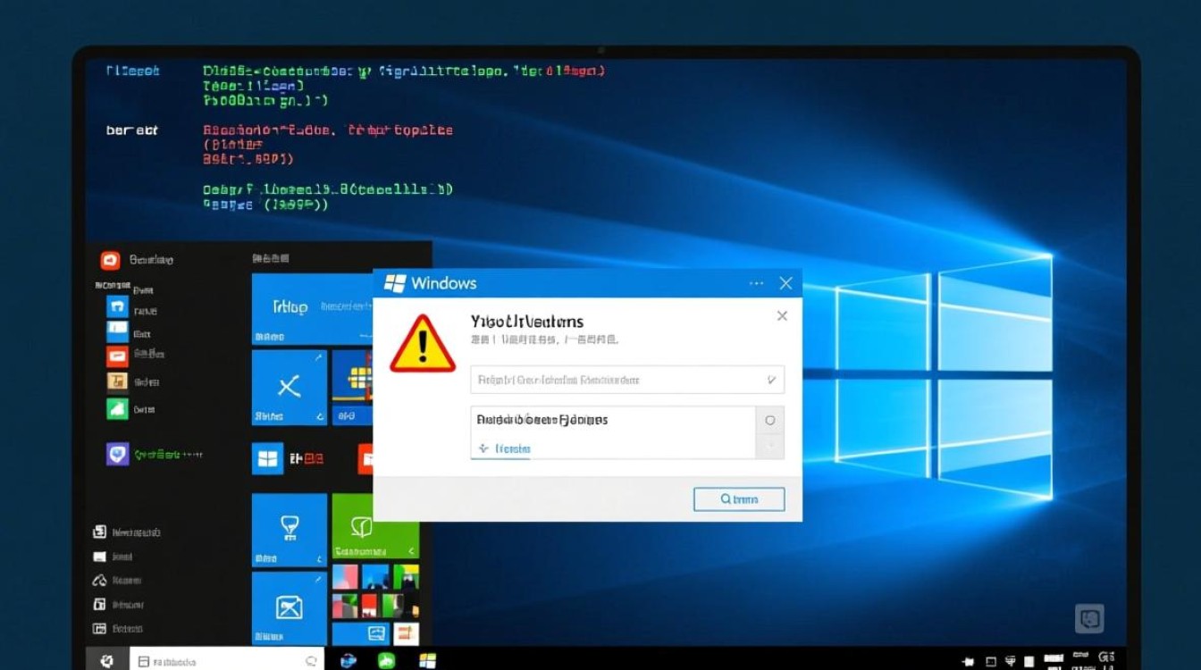Viewport: 1201px width, 670px height.
Task: Dismiss the inner dialog with gray X
Action: [782, 316]
